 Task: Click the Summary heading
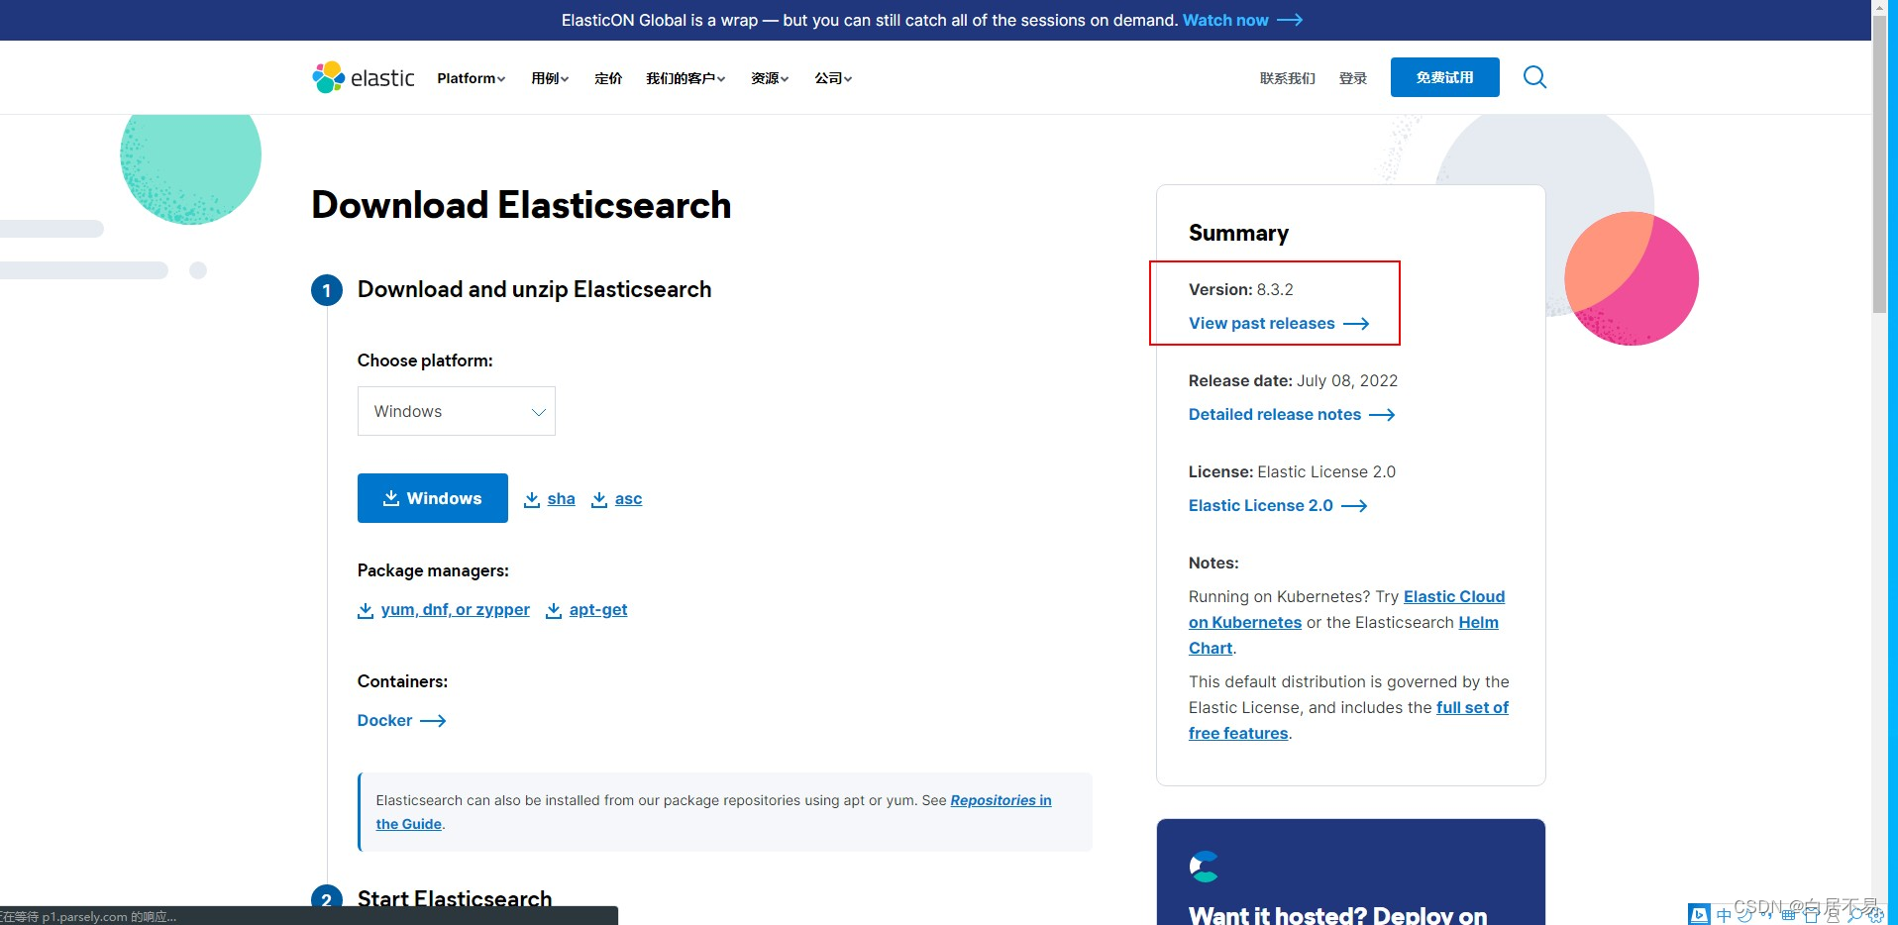pyautogui.click(x=1238, y=234)
